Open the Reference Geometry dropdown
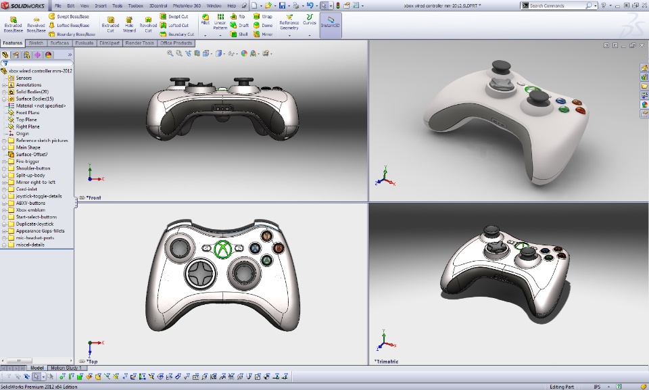This screenshot has height=390, width=649. point(289,35)
